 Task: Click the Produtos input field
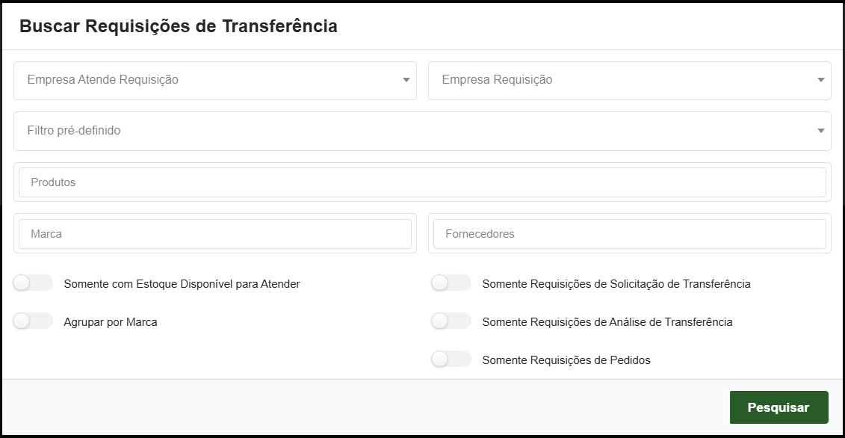pyautogui.click(x=422, y=182)
